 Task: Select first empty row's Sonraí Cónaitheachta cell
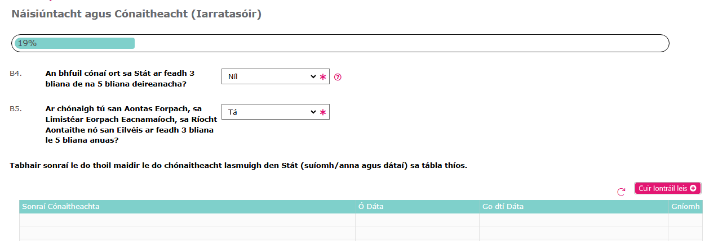(x=186, y=220)
